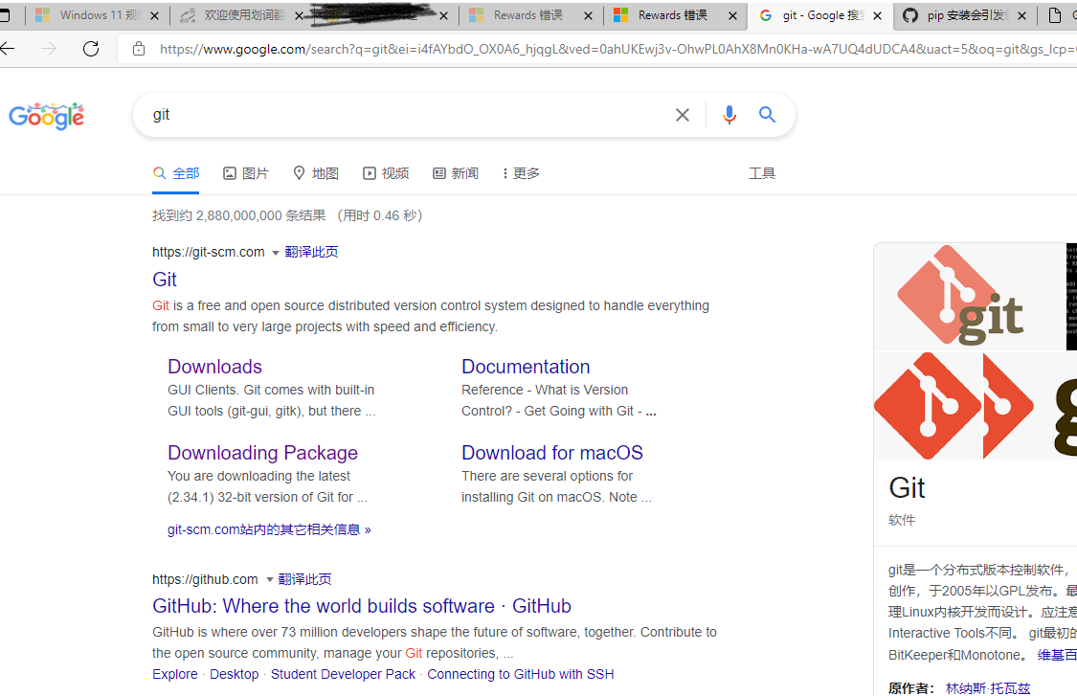This screenshot has width=1077, height=696.
Task: Open the GitHub search result title
Action: (x=361, y=606)
